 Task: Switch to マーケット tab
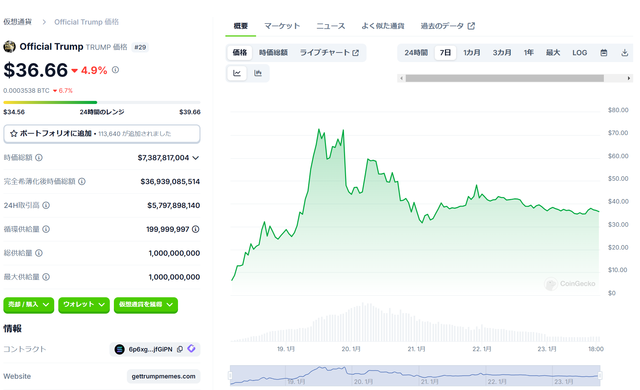click(282, 26)
